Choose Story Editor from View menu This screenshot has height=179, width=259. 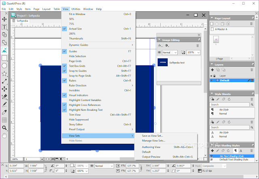98,124
